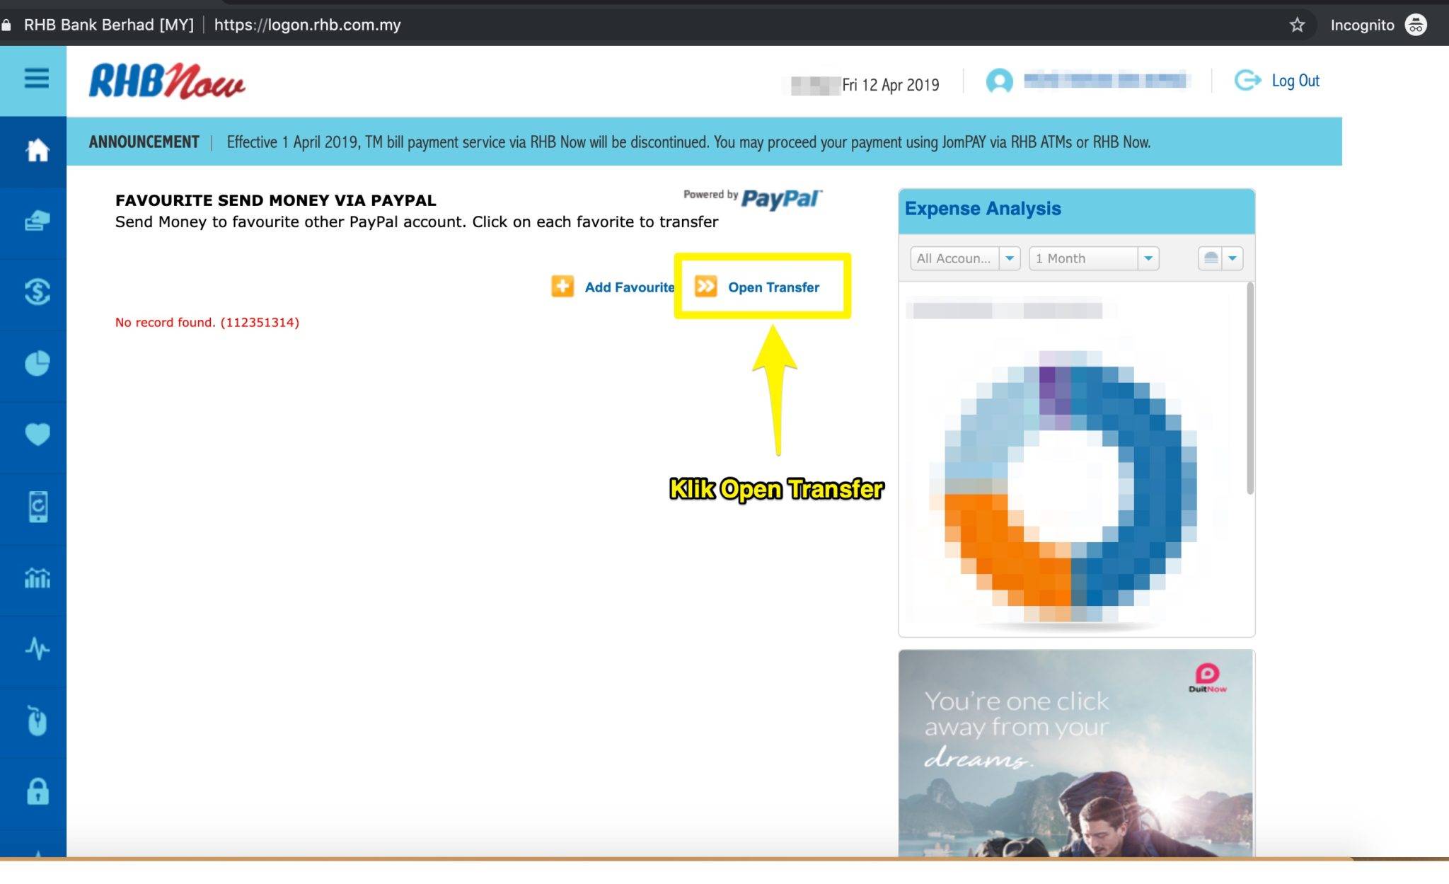Click the PayPal logo
This screenshot has height=884, width=1449.
pyautogui.click(x=781, y=199)
